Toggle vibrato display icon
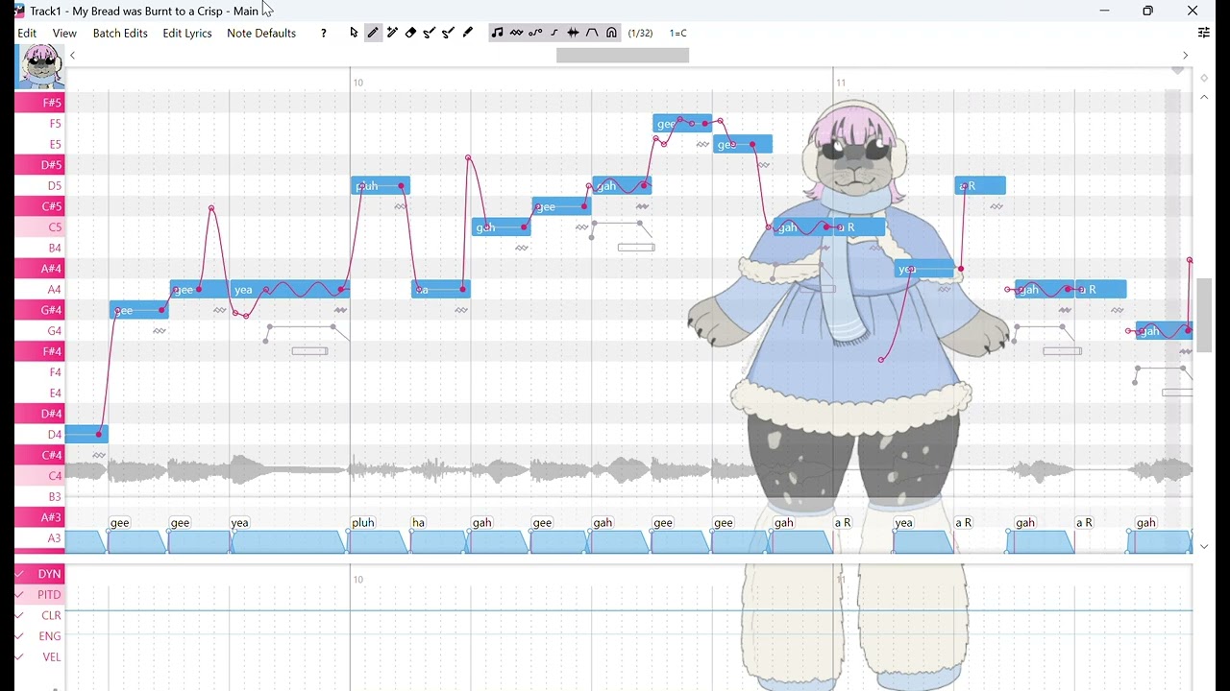Screen dimensions: 1230x691 516,34
